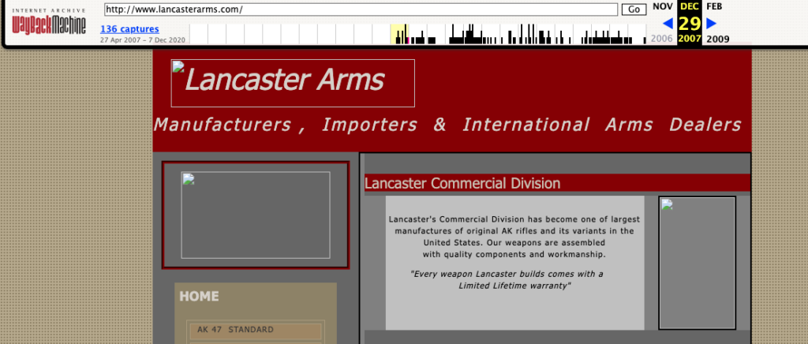Open the AK 47 STANDARD menu item
The height and width of the screenshot is (344, 808).
(x=256, y=330)
